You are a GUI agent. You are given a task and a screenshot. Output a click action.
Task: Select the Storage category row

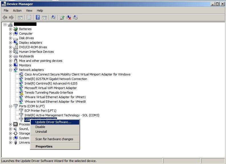pyautogui.click(x=24, y=133)
